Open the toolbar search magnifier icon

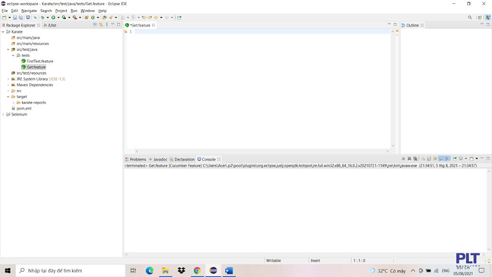click(470, 18)
